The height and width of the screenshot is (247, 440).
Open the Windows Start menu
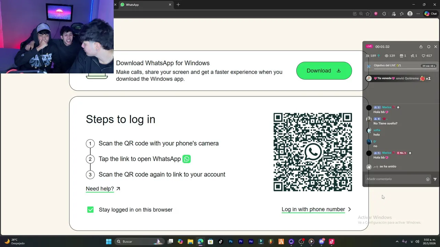coord(109,242)
